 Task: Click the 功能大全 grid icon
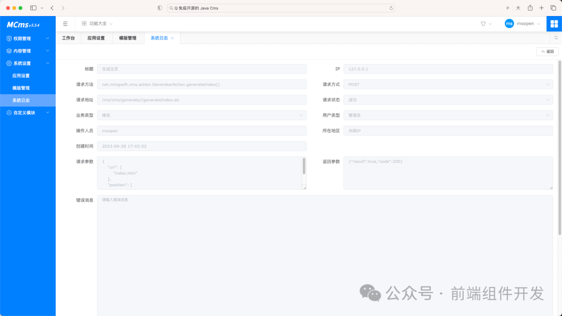coord(84,23)
